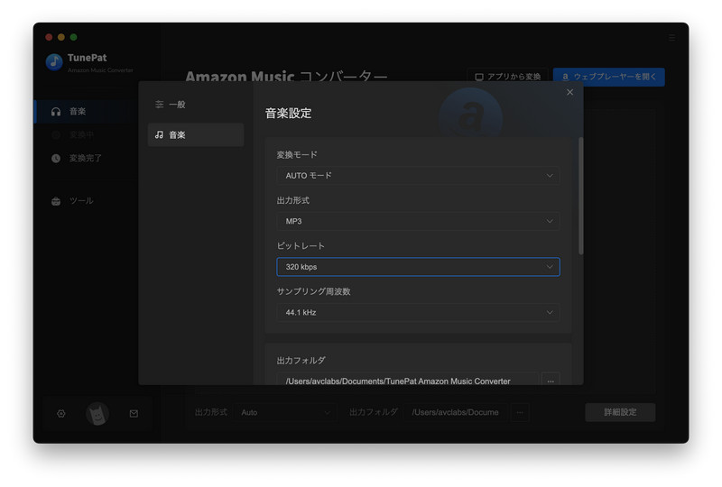The width and height of the screenshot is (722, 487).
Task: Open the mail feedback icon
Action: coord(134,413)
